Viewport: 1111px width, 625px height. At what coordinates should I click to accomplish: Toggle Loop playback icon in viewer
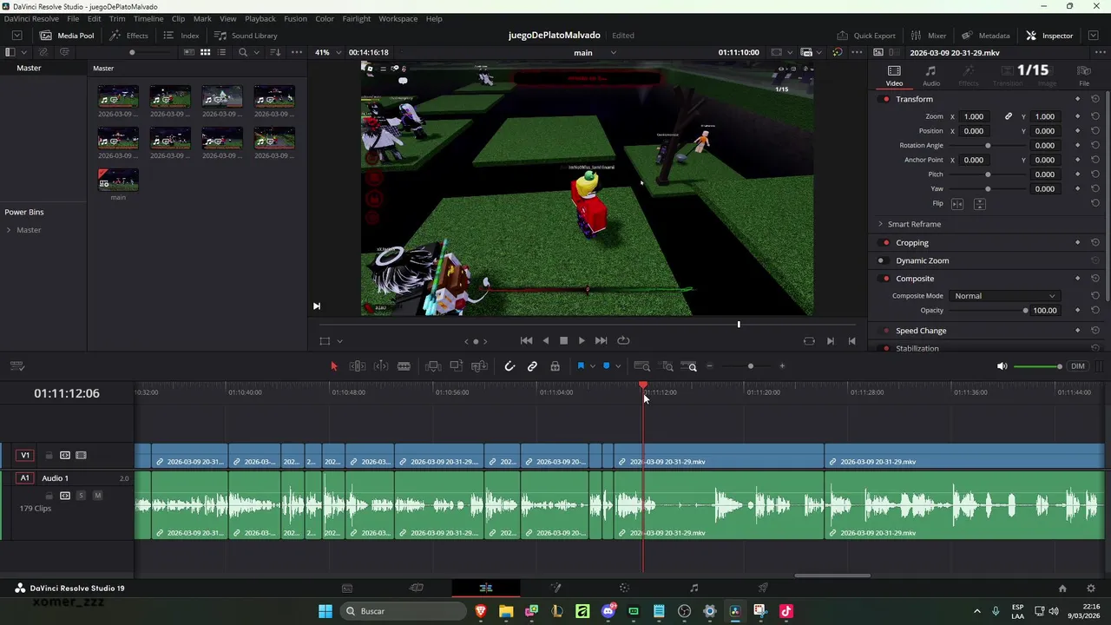click(623, 341)
